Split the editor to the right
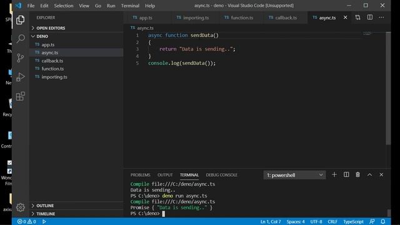The width and height of the screenshot is (400, 225). pyautogui.click(x=369, y=17)
